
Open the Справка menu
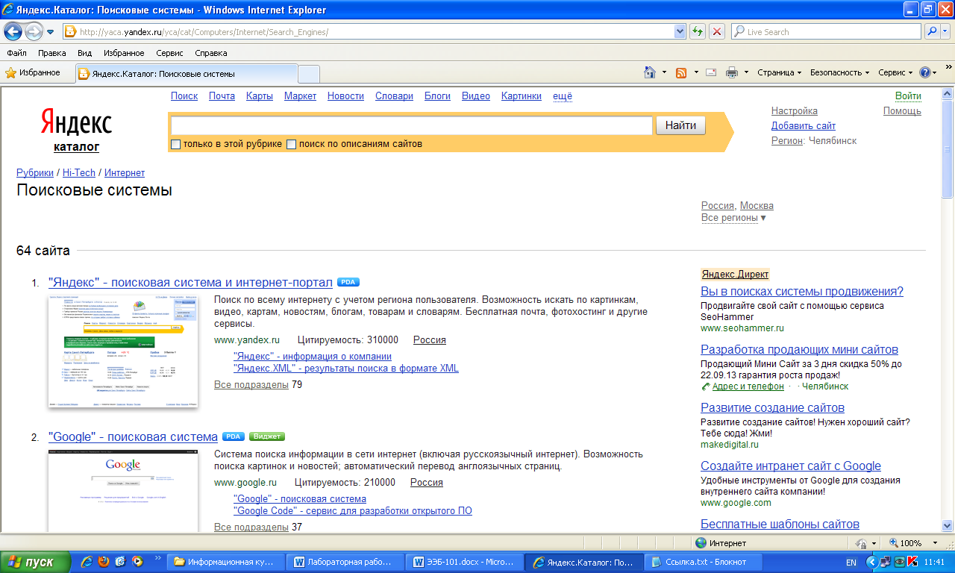point(211,53)
